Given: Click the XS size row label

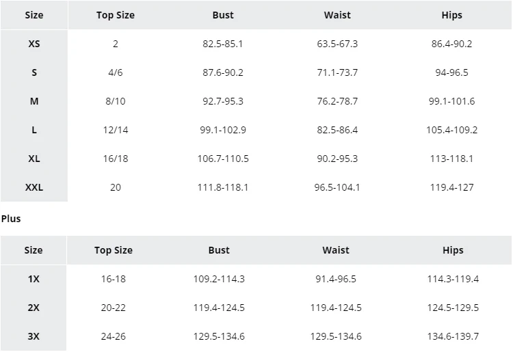Looking at the screenshot, I should (34, 44).
